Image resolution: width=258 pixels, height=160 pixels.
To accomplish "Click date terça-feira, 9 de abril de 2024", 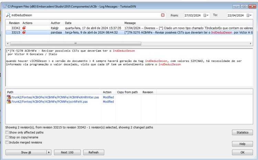I will coord(92,32).
